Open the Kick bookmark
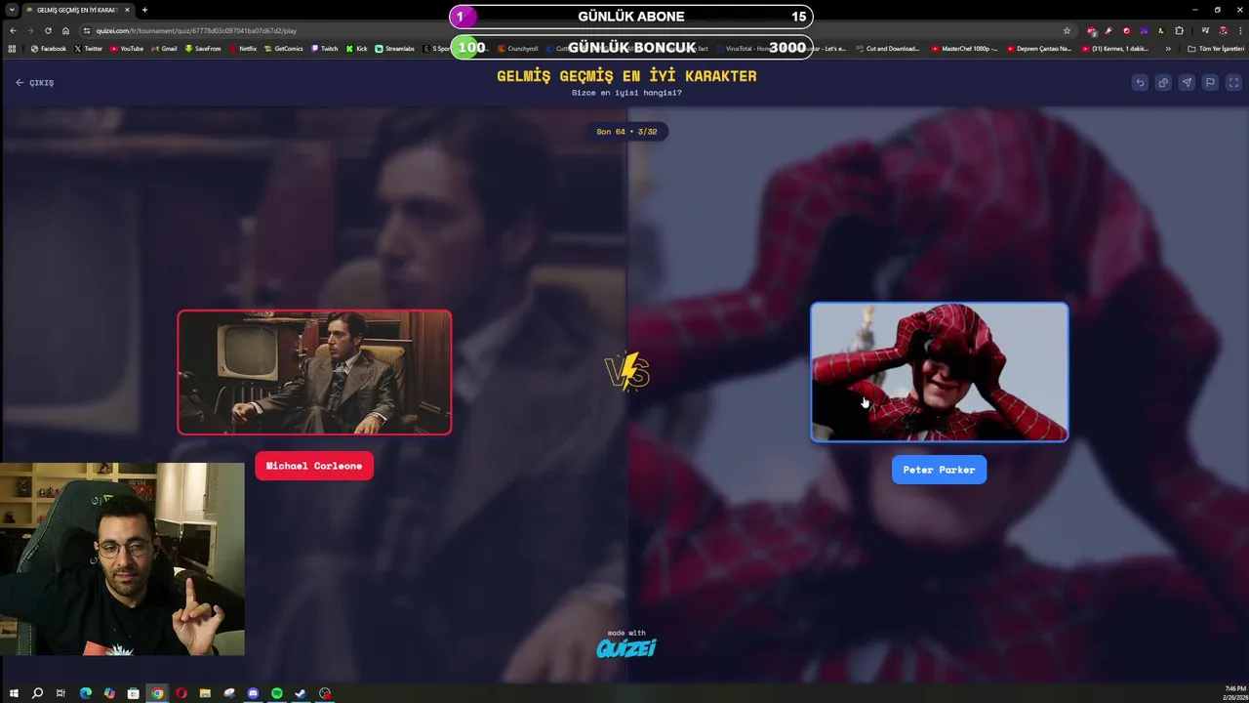The height and width of the screenshot is (703, 1249). pyautogui.click(x=356, y=48)
